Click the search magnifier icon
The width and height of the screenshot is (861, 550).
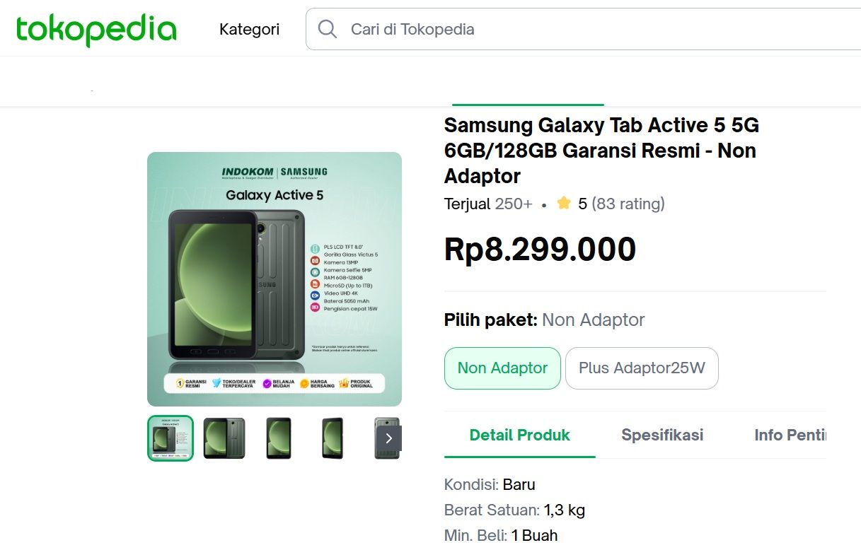pyautogui.click(x=327, y=29)
